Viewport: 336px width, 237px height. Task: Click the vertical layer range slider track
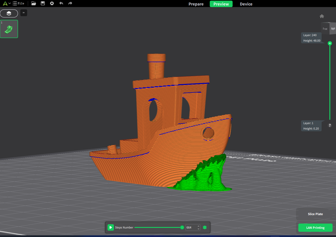coord(330,81)
